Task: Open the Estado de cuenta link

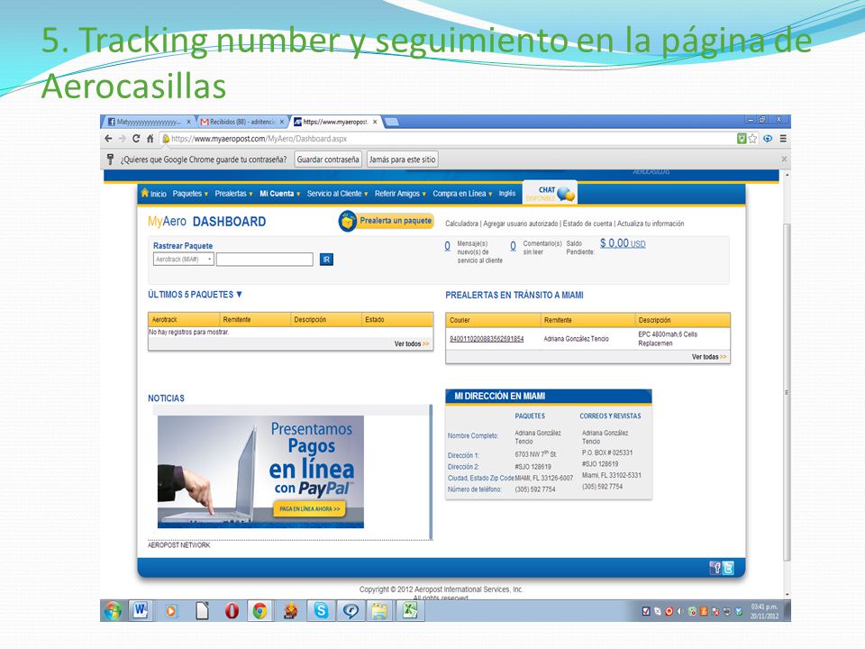Action: (587, 224)
